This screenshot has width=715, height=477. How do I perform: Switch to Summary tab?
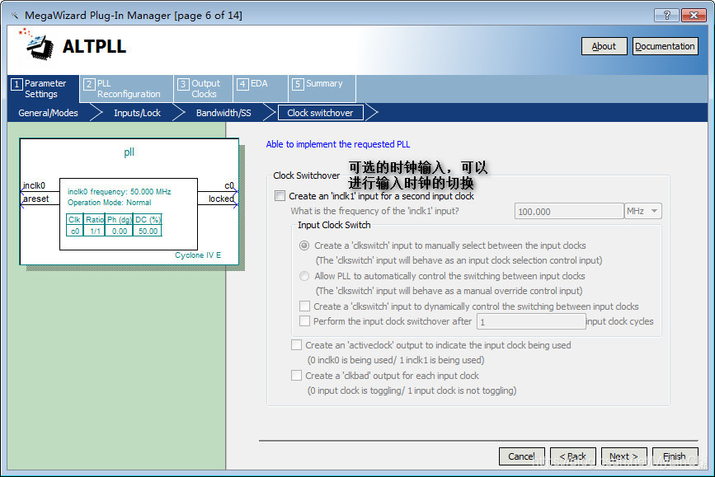(x=322, y=89)
